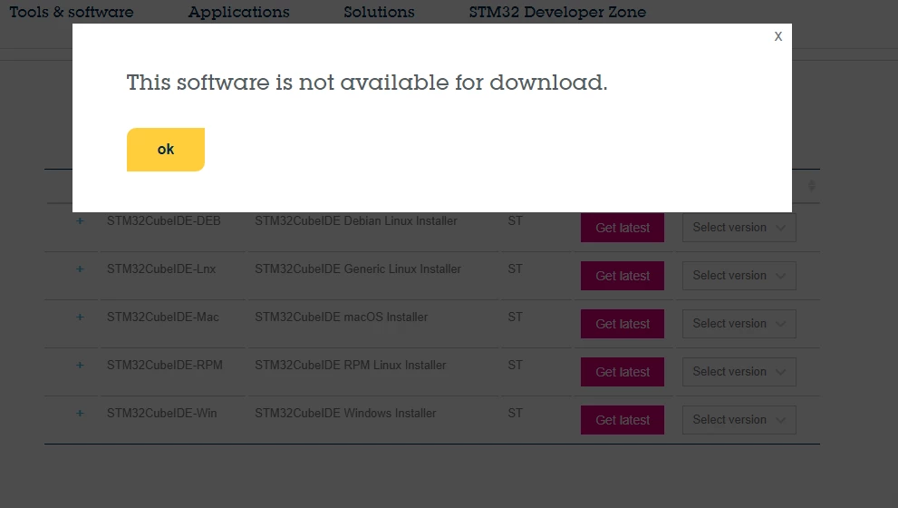Expand the STM32CubeIDE-Mac row plus icon
This screenshot has height=508, width=898.
tap(80, 317)
